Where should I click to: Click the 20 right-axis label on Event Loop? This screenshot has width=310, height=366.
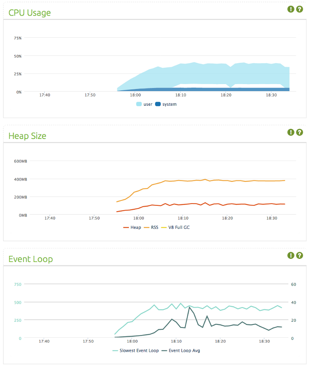294,320
